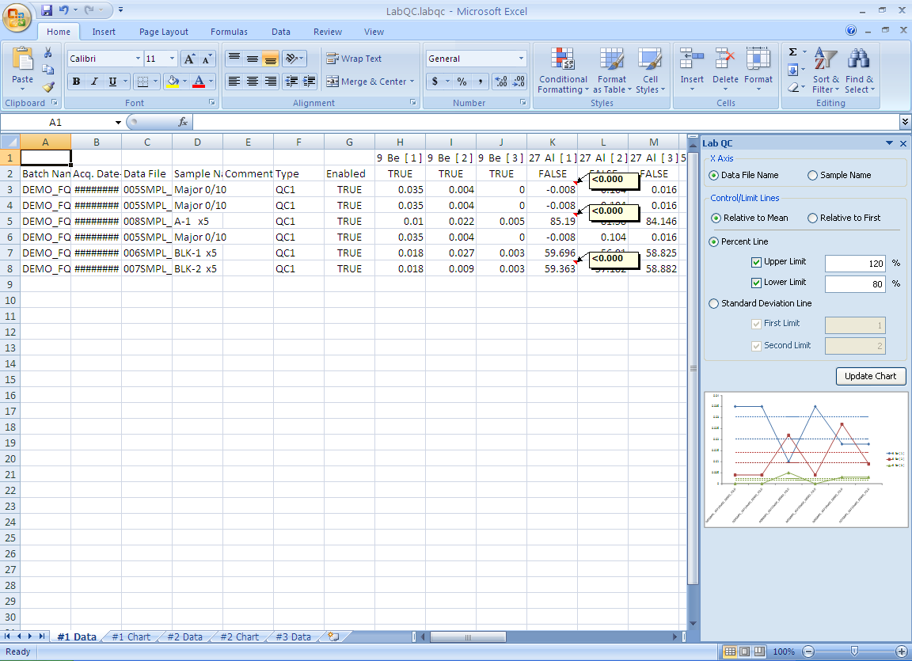This screenshot has width=912, height=661.
Task: Increase decimal places
Action: (x=501, y=82)
